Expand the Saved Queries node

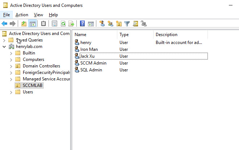(x=4, y=40)
